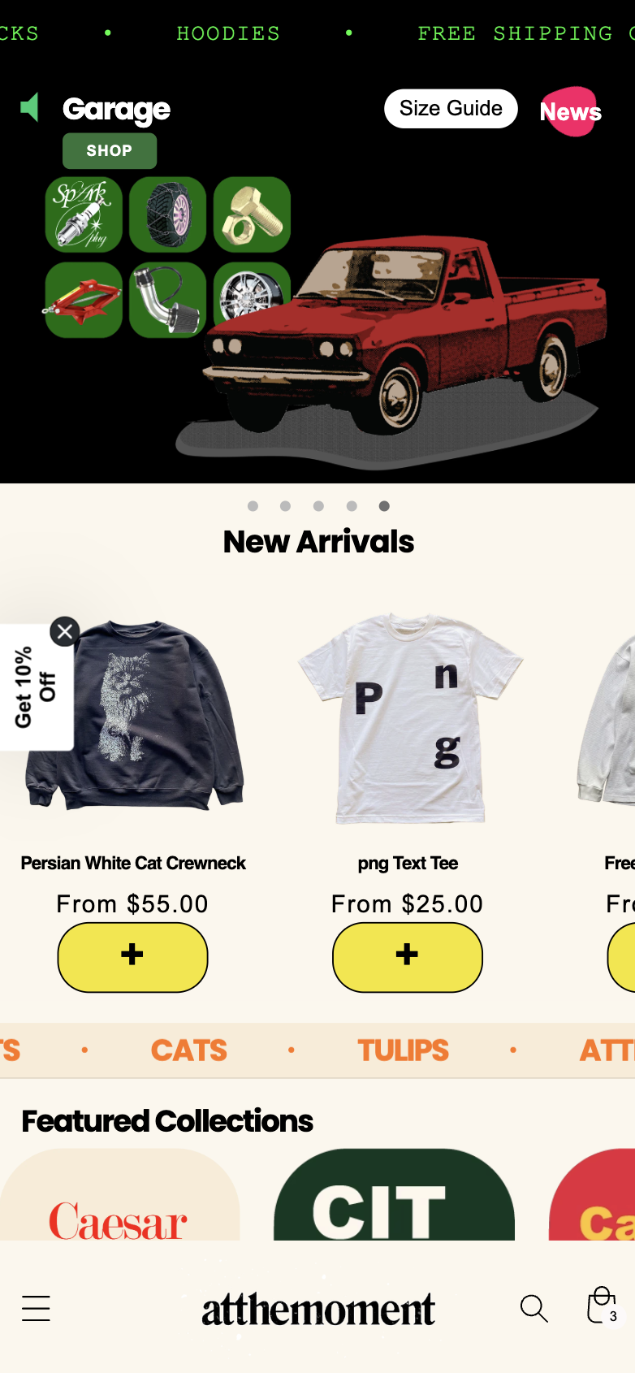This screenshot has width=635, height=1373.
Task: Open the Size Guide
Action: point(451,108)
